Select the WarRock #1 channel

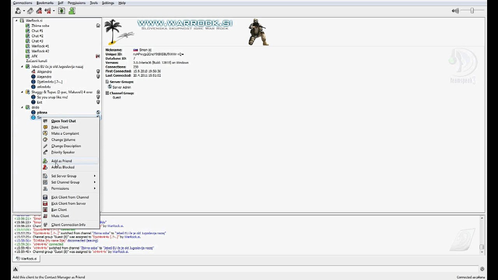(40, 46)
